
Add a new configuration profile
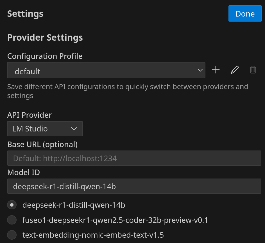point(216,70)
